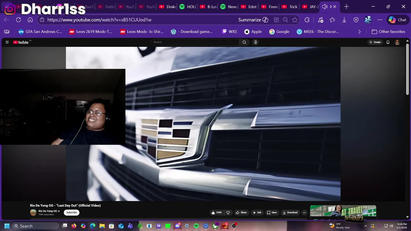Viewport: 411px width, 231px height.
Task: Open tracking prevention shield icon
Action: tap(356, 20)
